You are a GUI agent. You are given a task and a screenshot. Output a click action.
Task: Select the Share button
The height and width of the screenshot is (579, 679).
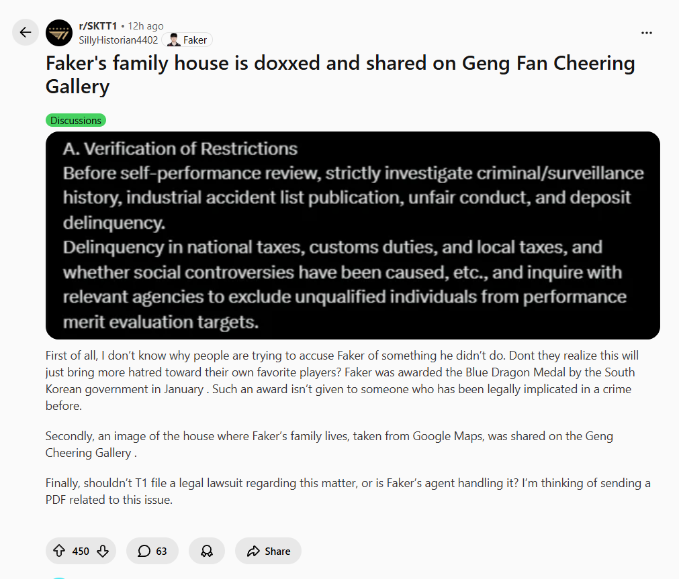point(268,550)
